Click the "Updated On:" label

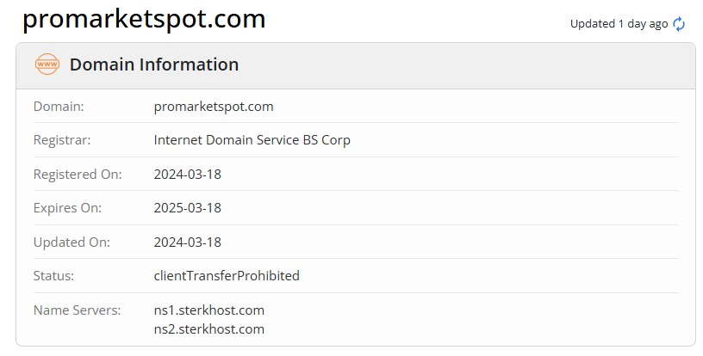[x=71, y=242]
